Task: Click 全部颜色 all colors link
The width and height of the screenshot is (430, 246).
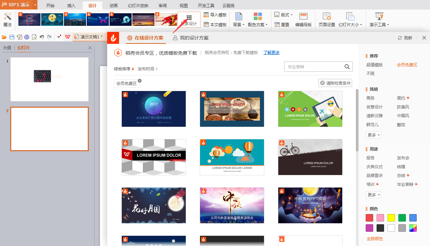Action: [x=375, y=239]
